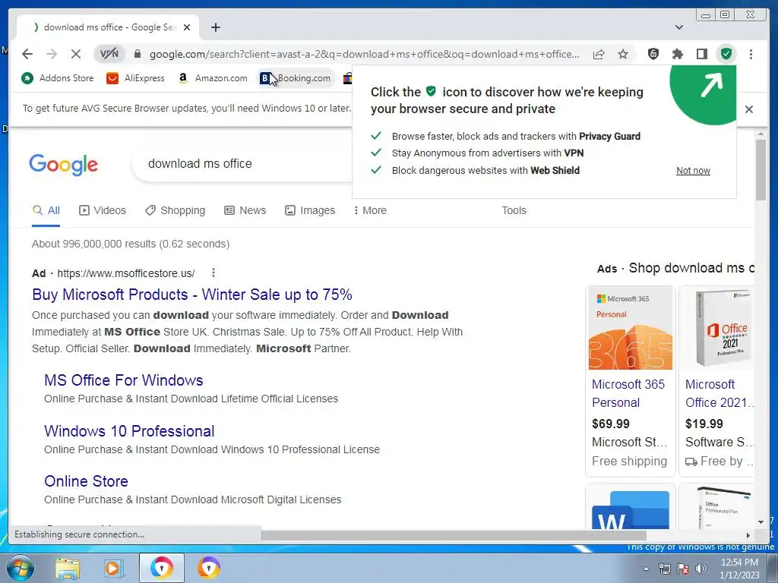
Task: Share this page using the share icon
Action: pos(599,54)
